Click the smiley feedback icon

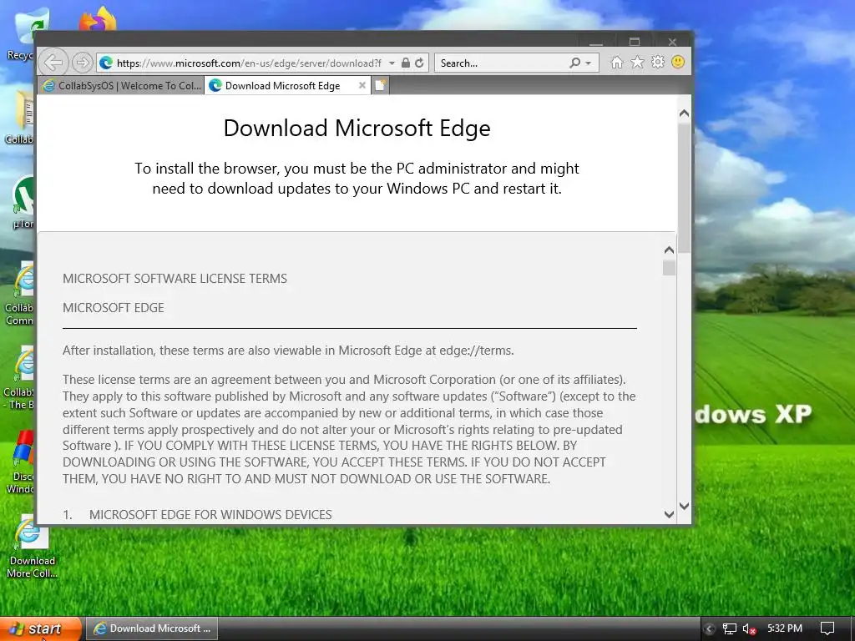point(678,62)
